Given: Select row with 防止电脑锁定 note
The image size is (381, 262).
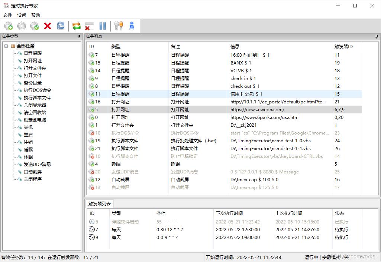Looking at the screenshot, I should [224, 156].
